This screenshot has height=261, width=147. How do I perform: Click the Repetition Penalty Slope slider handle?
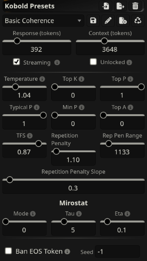[10, 180]
